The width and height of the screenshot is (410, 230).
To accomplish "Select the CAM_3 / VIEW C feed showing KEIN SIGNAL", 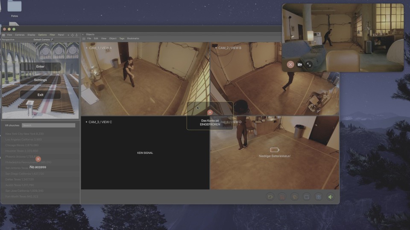I will click(x=145, y=153).
